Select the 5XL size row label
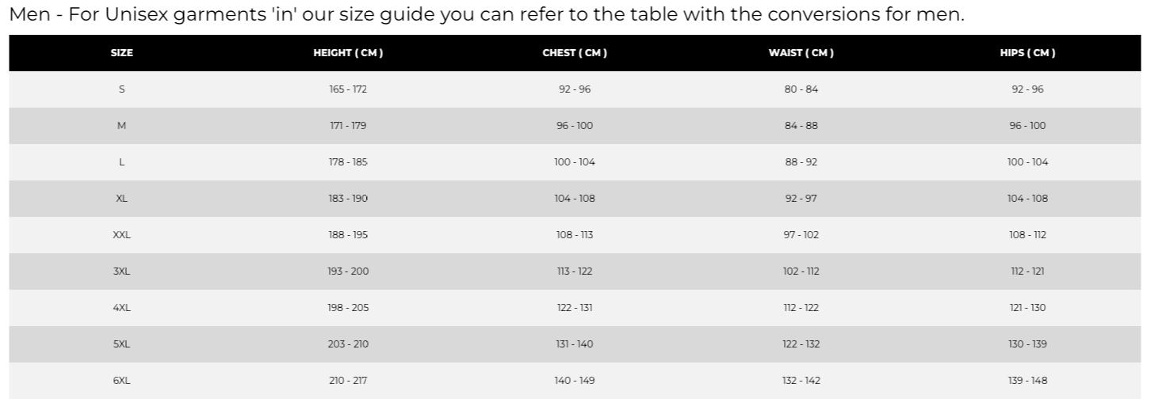 [x=121, y=344]
